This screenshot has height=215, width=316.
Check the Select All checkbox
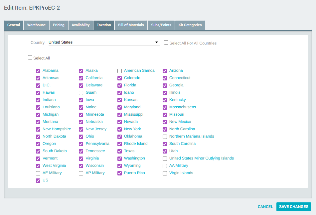(x=30, y=57)
